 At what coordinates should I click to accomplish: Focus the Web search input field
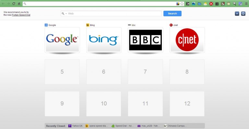point(114,14)
